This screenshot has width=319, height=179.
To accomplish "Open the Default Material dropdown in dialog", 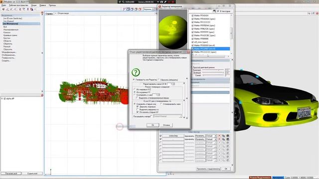I will click(167, 116).
